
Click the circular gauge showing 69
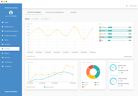coord(113,81)
